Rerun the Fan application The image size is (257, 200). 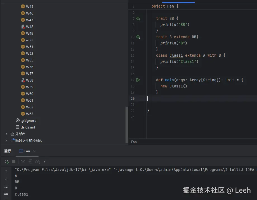pos(6,161)
